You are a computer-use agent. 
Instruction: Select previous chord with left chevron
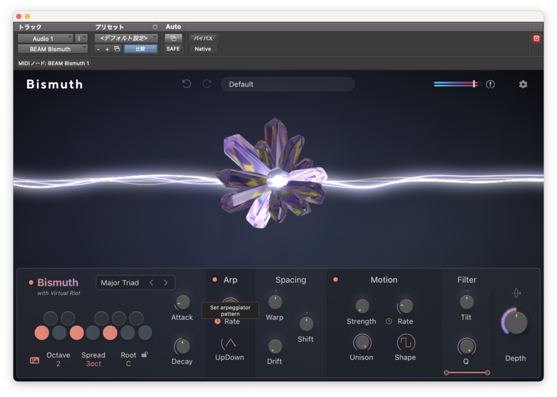(152, 283)
